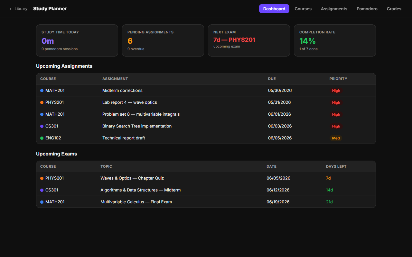The width and height of the screenshot is (412, 257).
Task: Open the Courses tab
Action: coord(303,9)
